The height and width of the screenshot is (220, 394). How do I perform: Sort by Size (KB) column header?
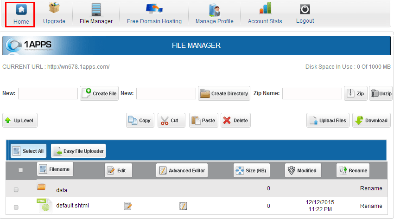coord(252,170)
